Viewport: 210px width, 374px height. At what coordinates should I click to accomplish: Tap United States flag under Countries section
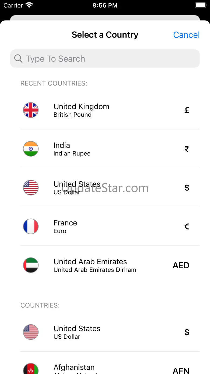click(x=31, y=332)
